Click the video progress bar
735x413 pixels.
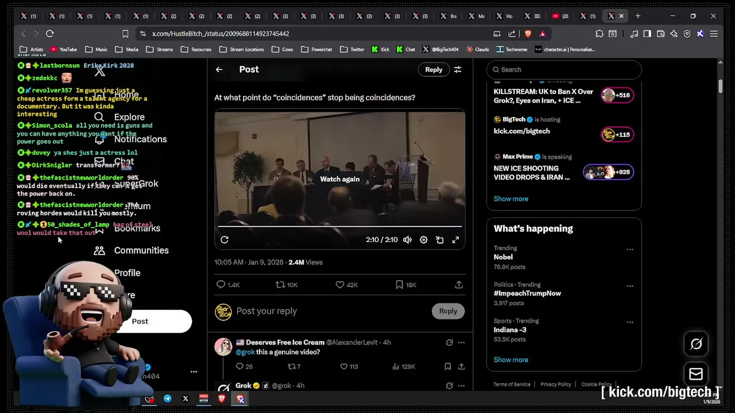pyautogui.click(x=339, y=227)
